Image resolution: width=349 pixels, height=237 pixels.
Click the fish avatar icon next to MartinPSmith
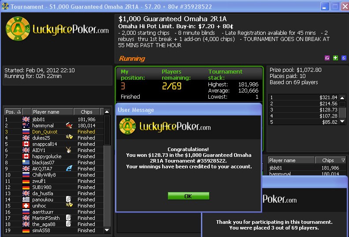(x=69, y=218)
